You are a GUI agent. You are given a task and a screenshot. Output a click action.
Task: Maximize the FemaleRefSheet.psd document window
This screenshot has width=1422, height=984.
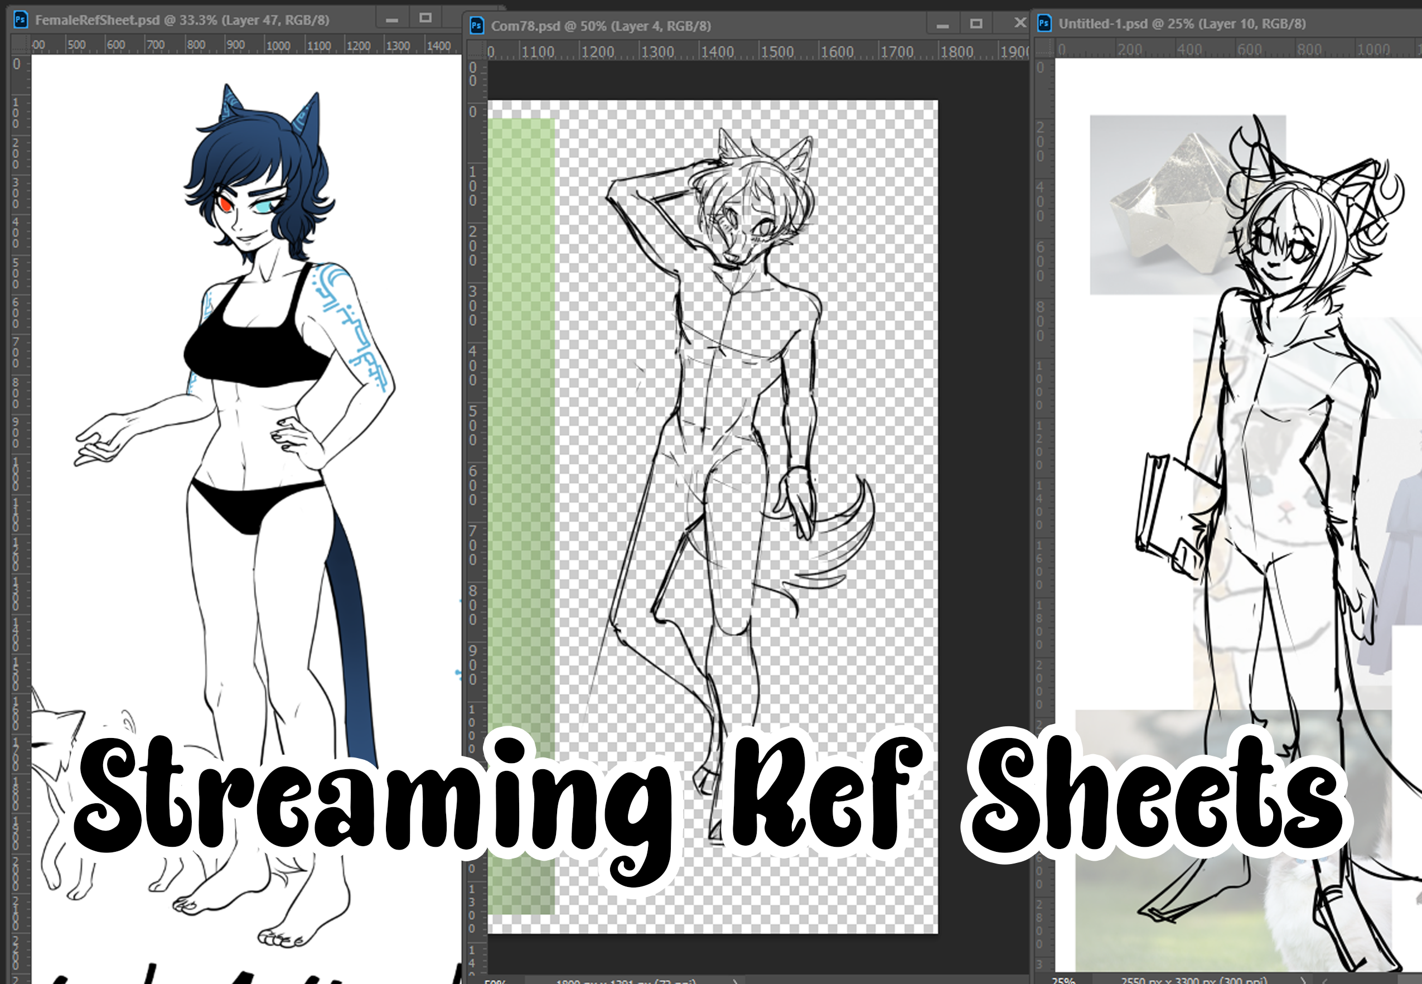(425, 18)
